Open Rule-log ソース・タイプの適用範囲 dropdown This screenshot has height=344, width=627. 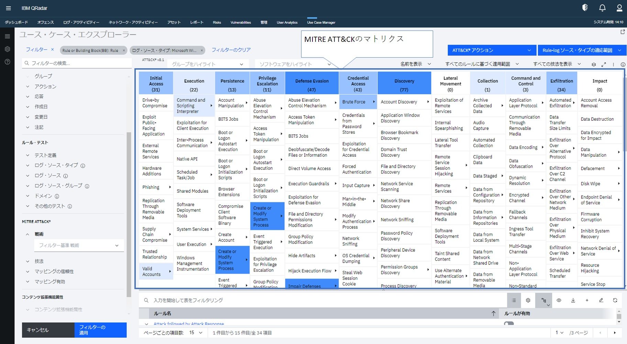click(x=582, y=50)
